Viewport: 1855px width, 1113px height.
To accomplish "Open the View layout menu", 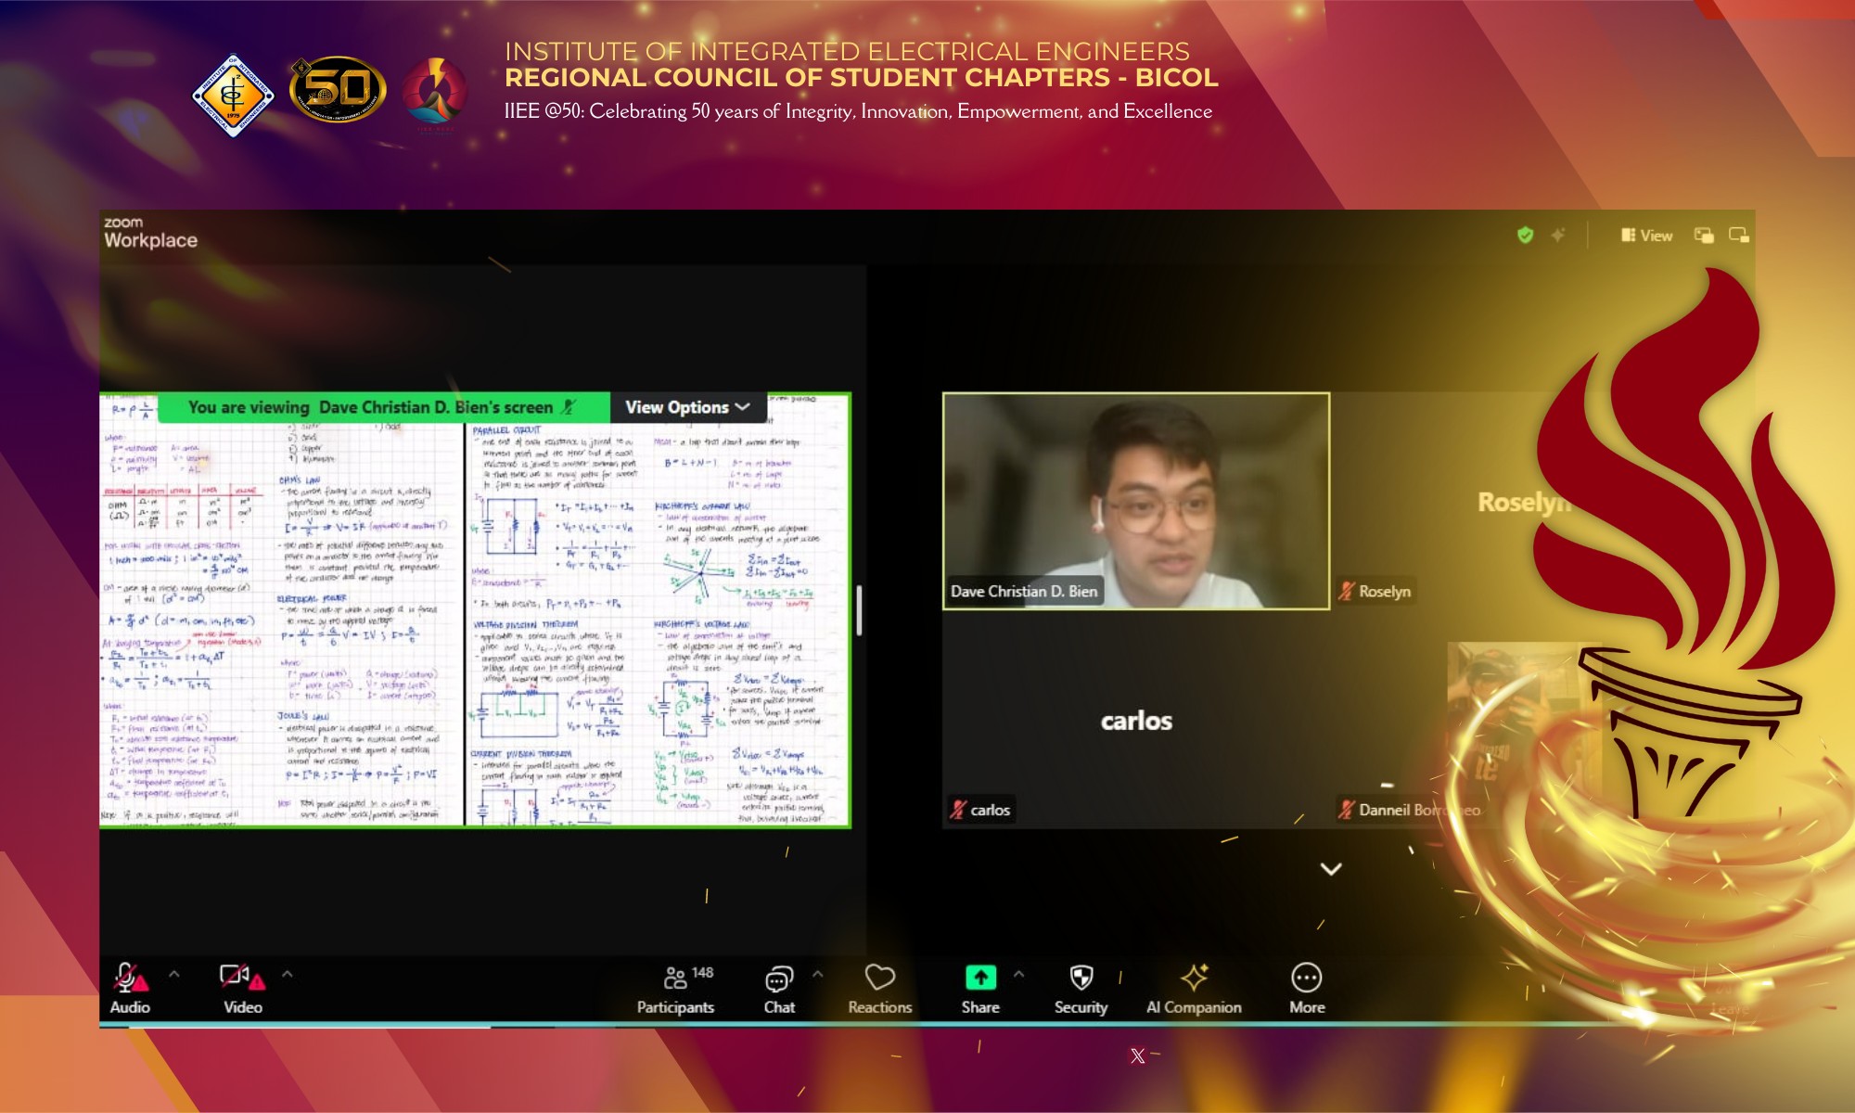I will (1646, 236).
